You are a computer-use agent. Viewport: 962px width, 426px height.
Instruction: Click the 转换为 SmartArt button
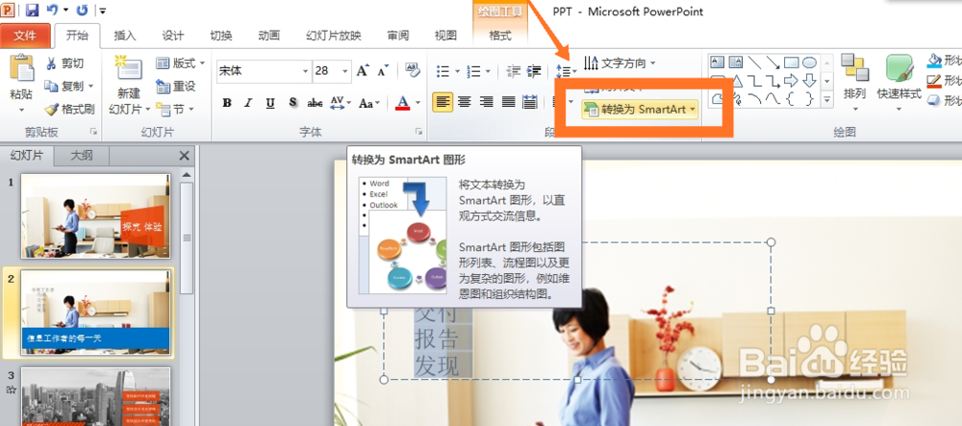(x=640, y=109)
